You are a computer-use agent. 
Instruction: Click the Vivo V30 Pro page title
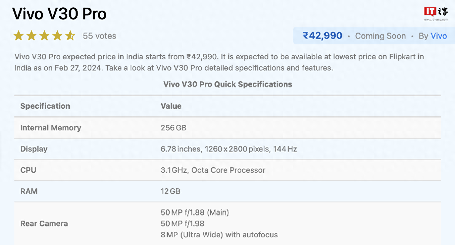click(x=59, y=14)
